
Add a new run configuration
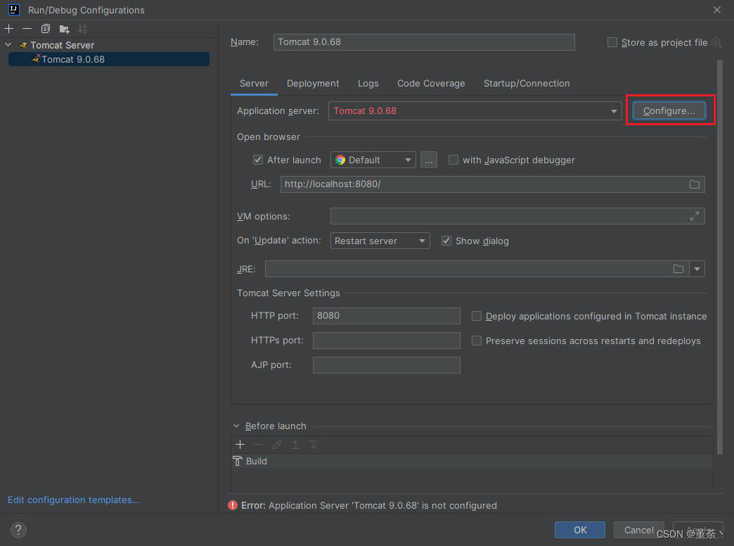(x=9, y=29)
